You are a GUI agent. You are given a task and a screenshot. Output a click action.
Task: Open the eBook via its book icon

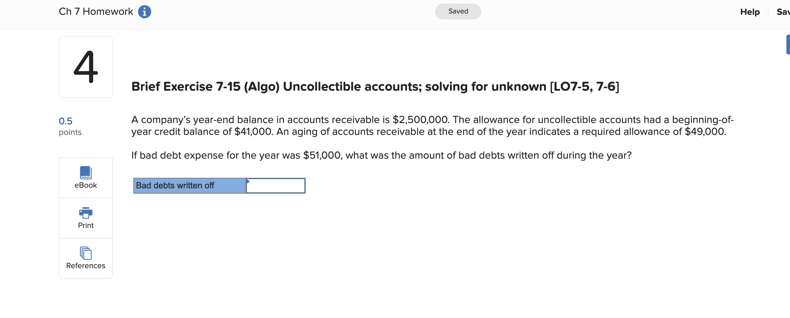click(x=86, y=172)
